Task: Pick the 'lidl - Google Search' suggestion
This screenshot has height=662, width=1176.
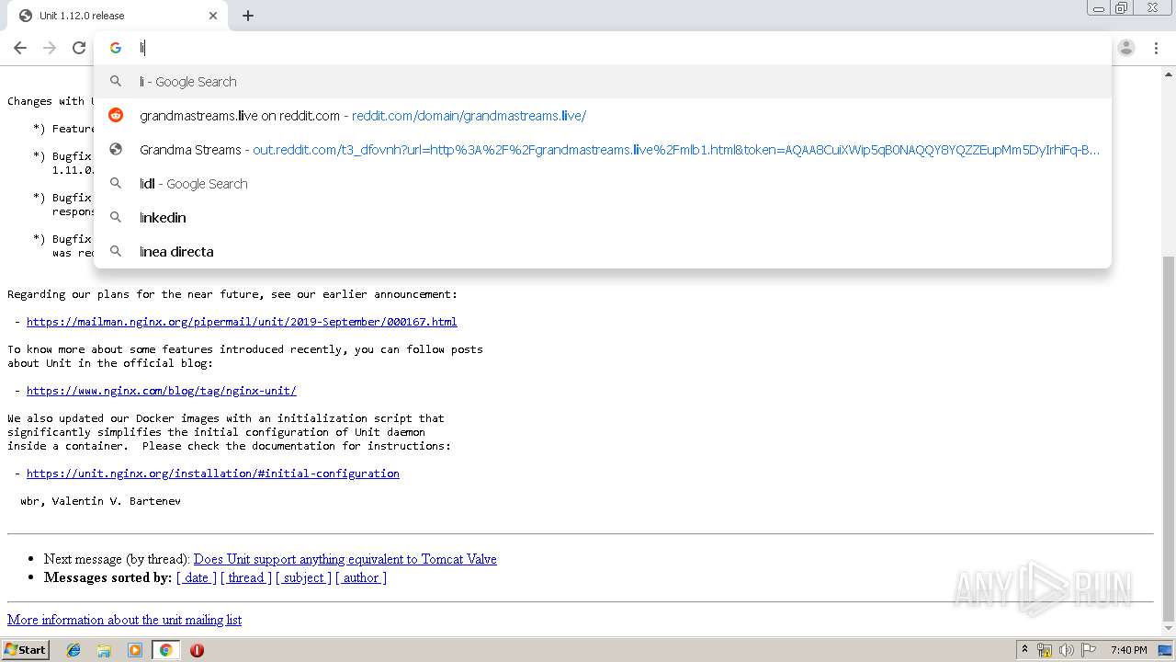Action: tap(603, 184)
